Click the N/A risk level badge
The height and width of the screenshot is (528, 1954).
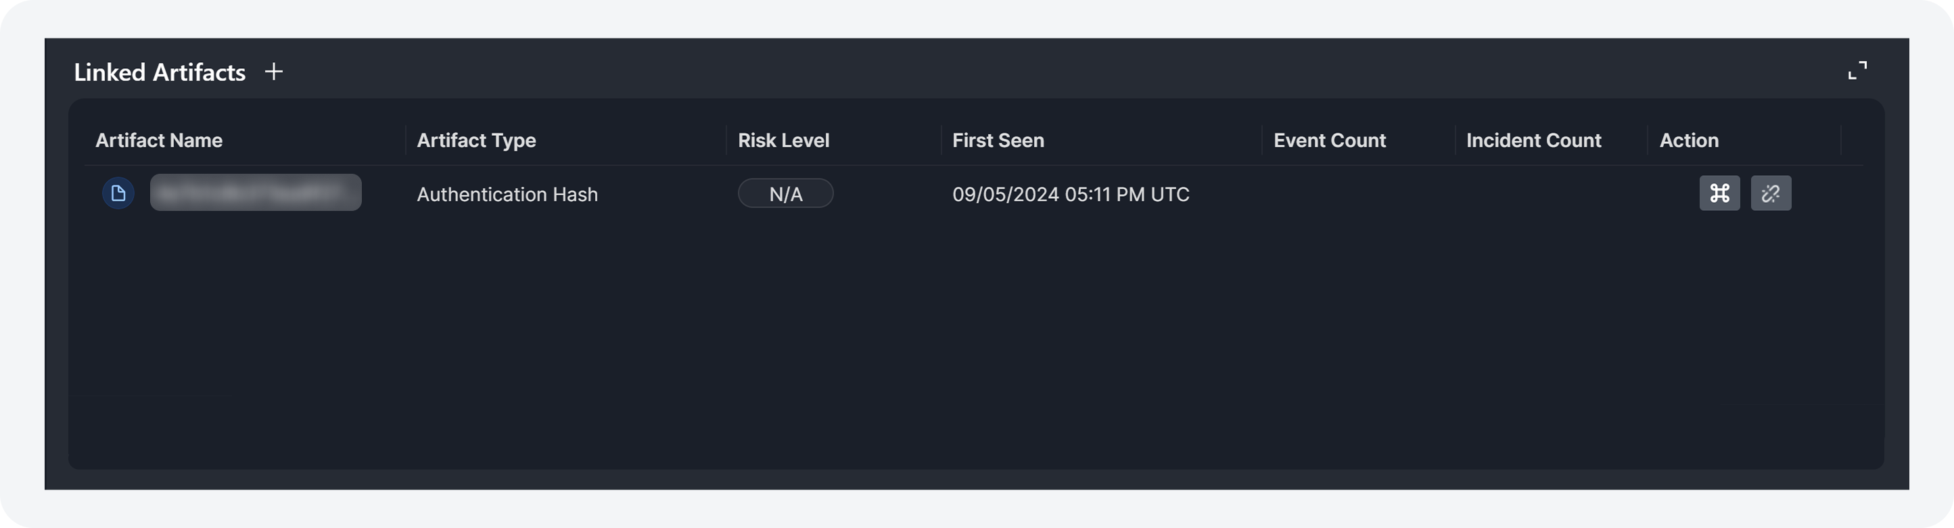[785, 194]
